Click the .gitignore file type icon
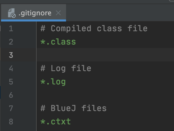This screenshot has height=131, width=174. (12, 13)
